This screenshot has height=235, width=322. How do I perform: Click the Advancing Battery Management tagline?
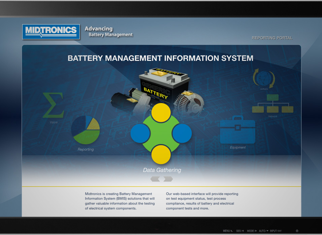[109, 32]
